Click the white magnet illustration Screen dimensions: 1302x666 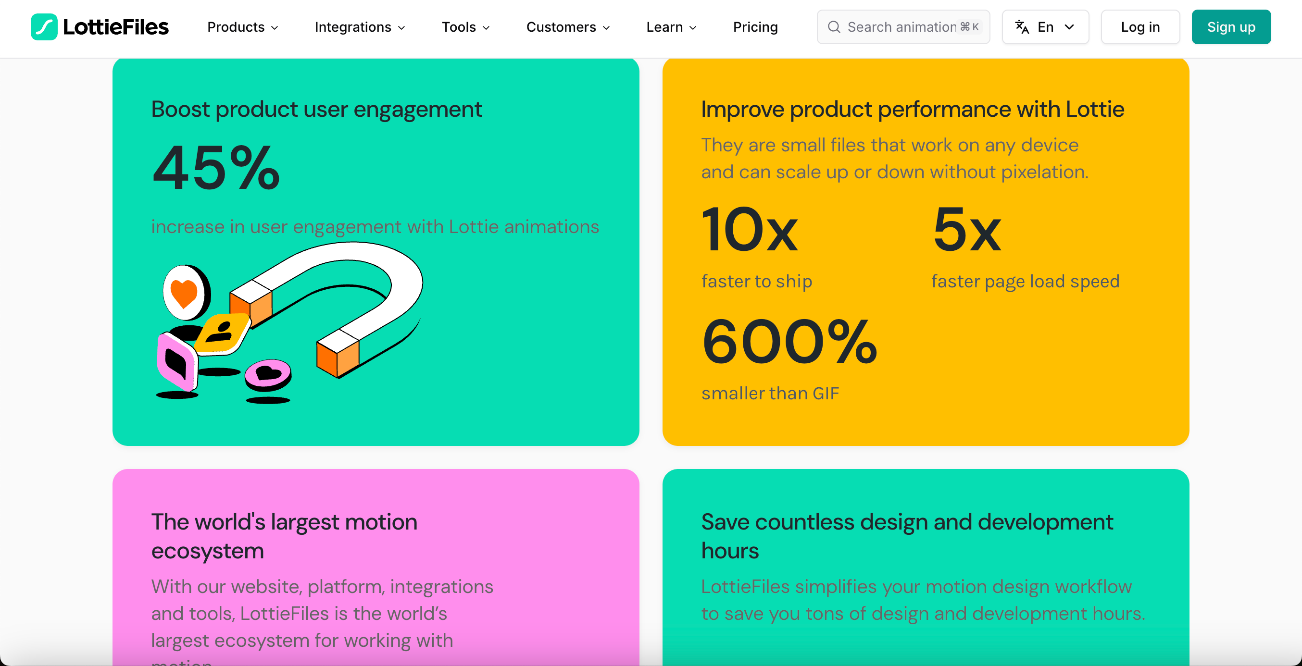(x=327, y=308)
